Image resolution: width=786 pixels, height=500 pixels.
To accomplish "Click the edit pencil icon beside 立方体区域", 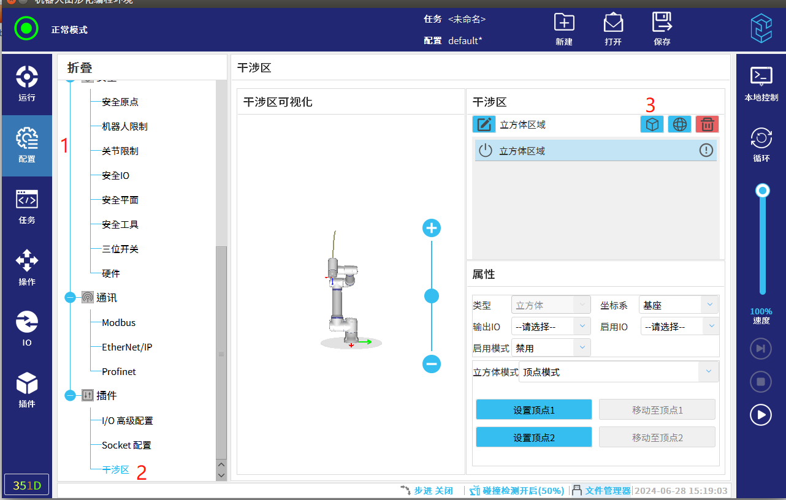I will pos(484,124).
